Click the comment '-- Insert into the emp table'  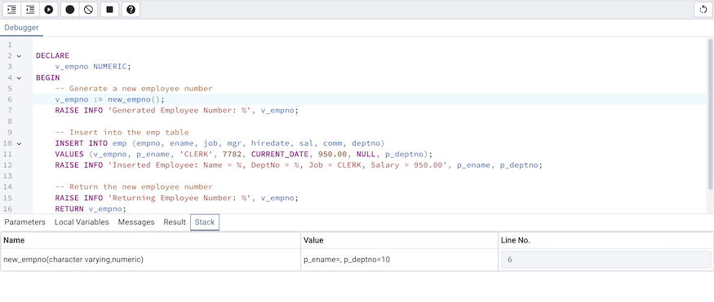point(122,133)
